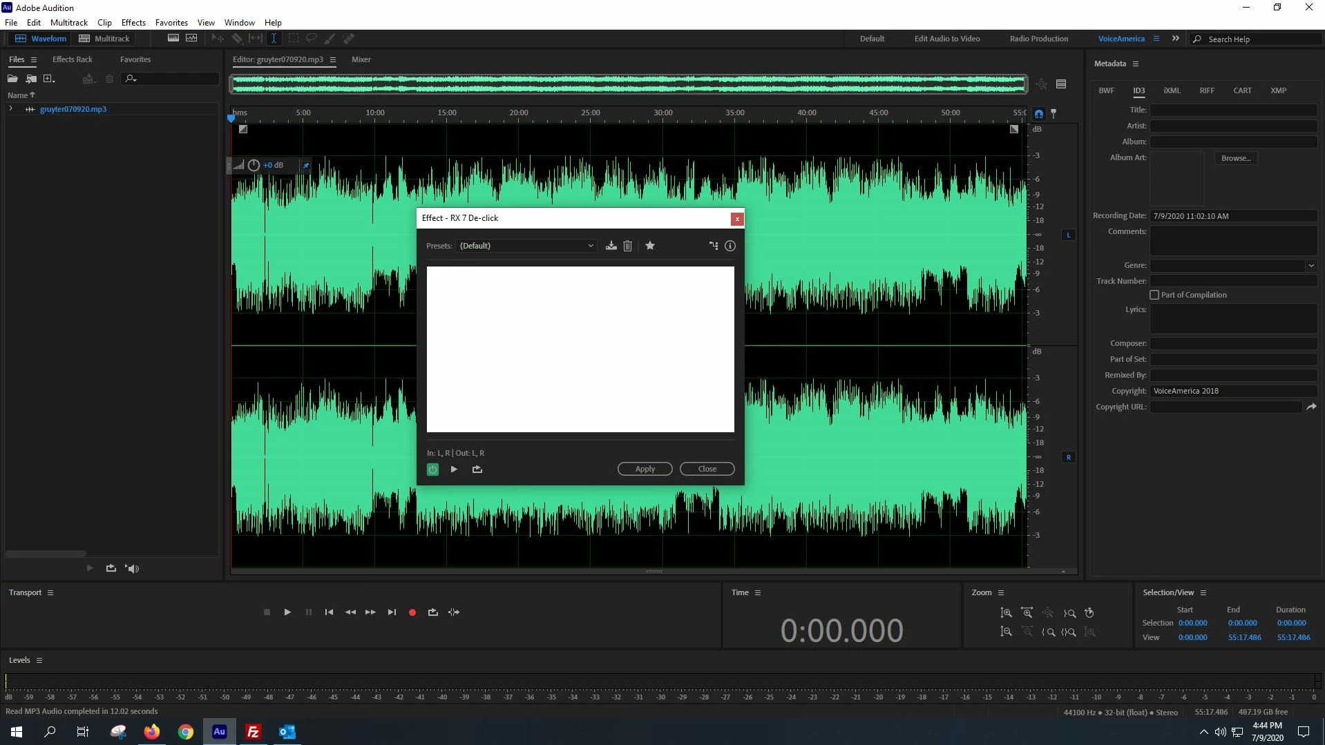Screen dimensions: 1325x745
Task: Open the overview navigator list menu
Action: pos(1061,84)
